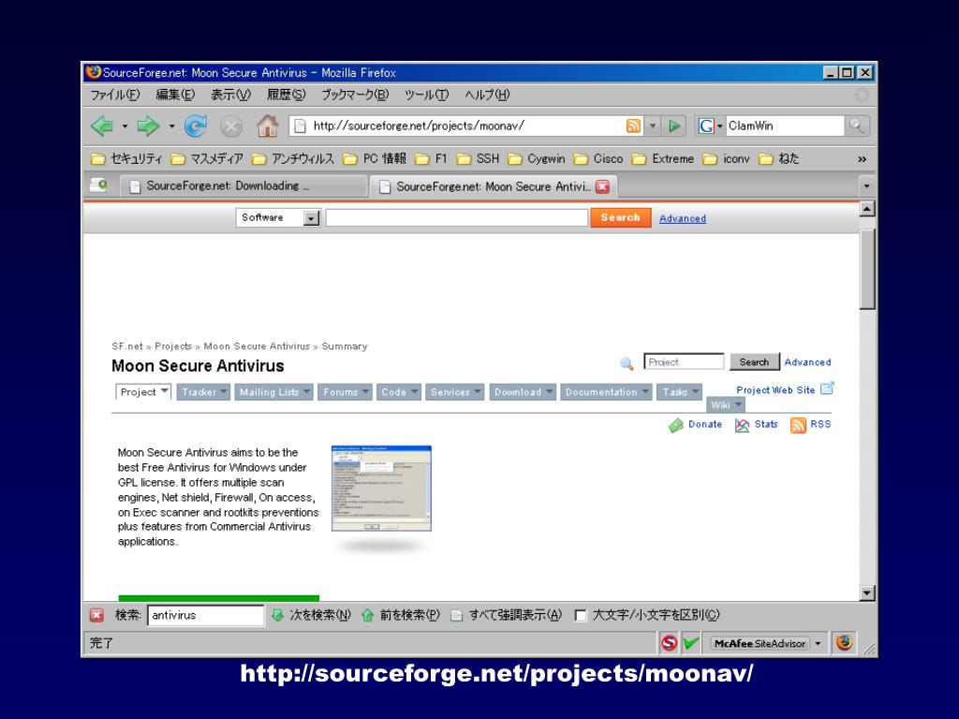Click the Highlight All icon in find bar
The height and width of the screenshot is (719, 959).
(x=456, y=616)
